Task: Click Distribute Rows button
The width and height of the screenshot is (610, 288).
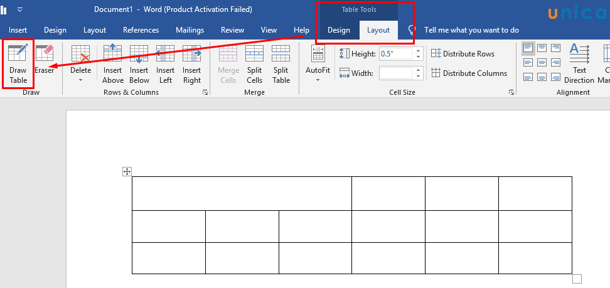Action: pyautogui.click(x=463, y=54)
